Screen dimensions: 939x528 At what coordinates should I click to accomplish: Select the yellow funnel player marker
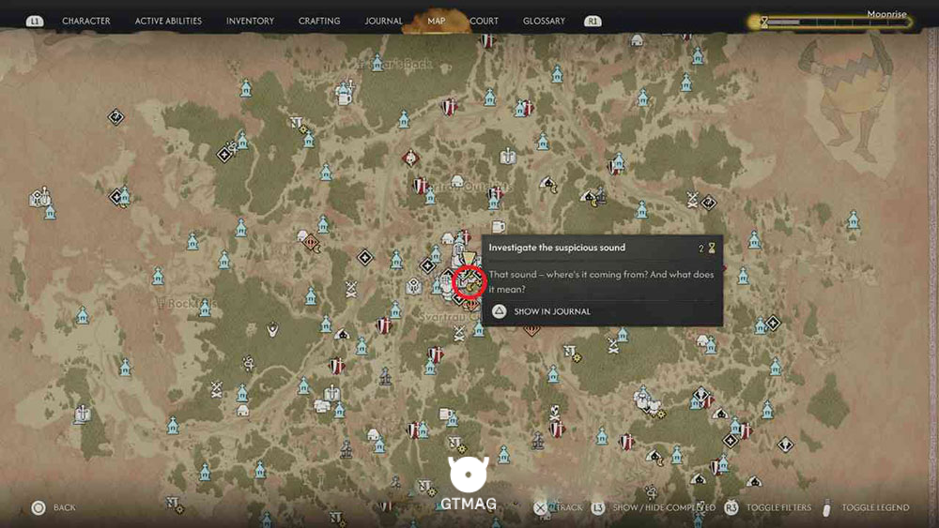469,260
